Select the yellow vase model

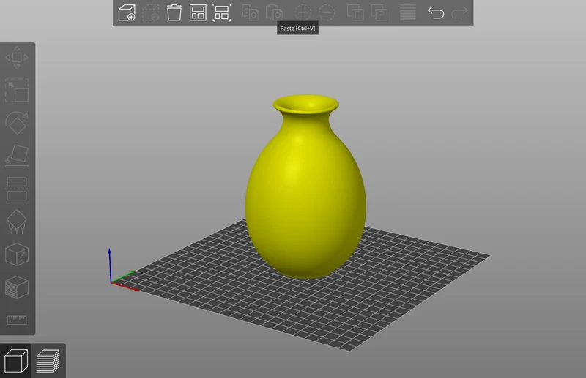click(305, 186)
